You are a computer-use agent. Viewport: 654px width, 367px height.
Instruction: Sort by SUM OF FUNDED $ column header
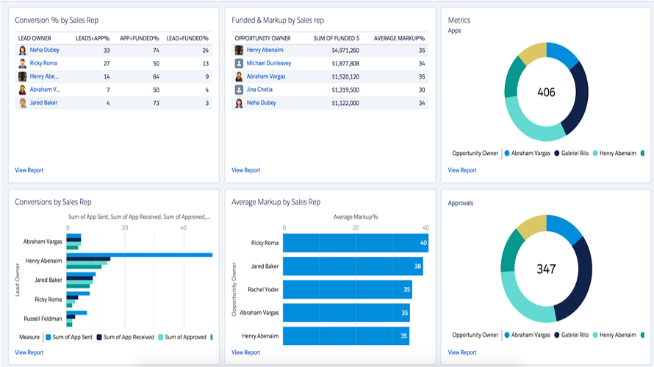[x=336, y=38]
